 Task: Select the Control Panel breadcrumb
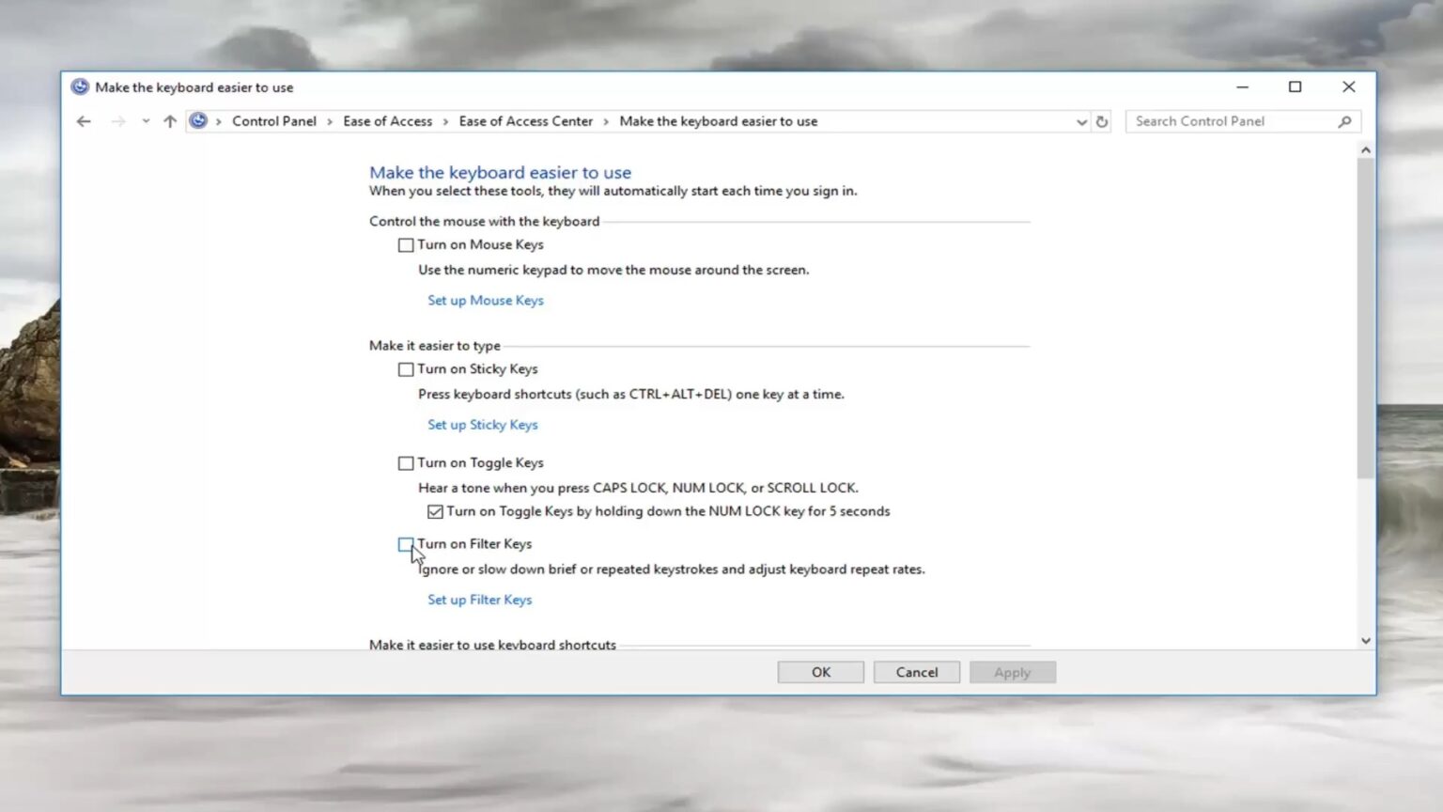(x=273, y=121)
